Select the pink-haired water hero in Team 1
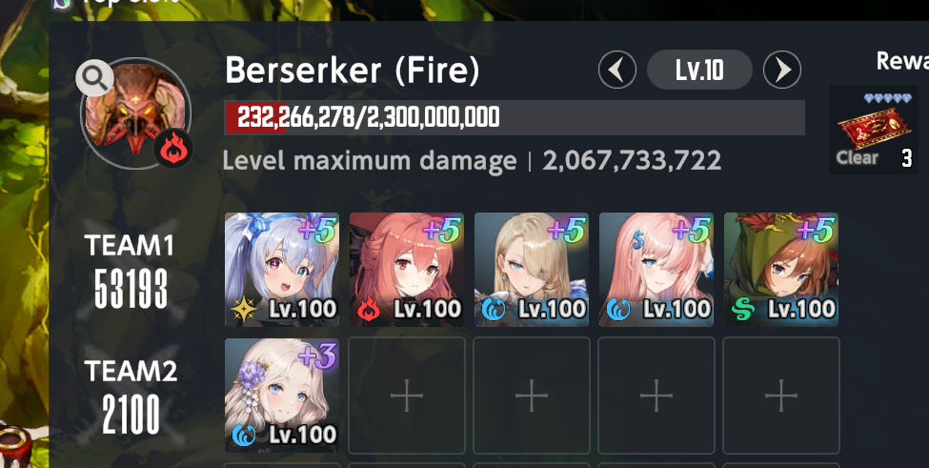 pyautogui.click(x=656, y=270)
